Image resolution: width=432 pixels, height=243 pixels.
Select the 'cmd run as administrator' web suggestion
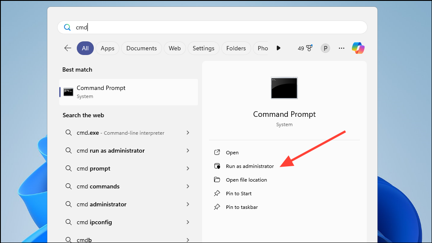(128, 150)
